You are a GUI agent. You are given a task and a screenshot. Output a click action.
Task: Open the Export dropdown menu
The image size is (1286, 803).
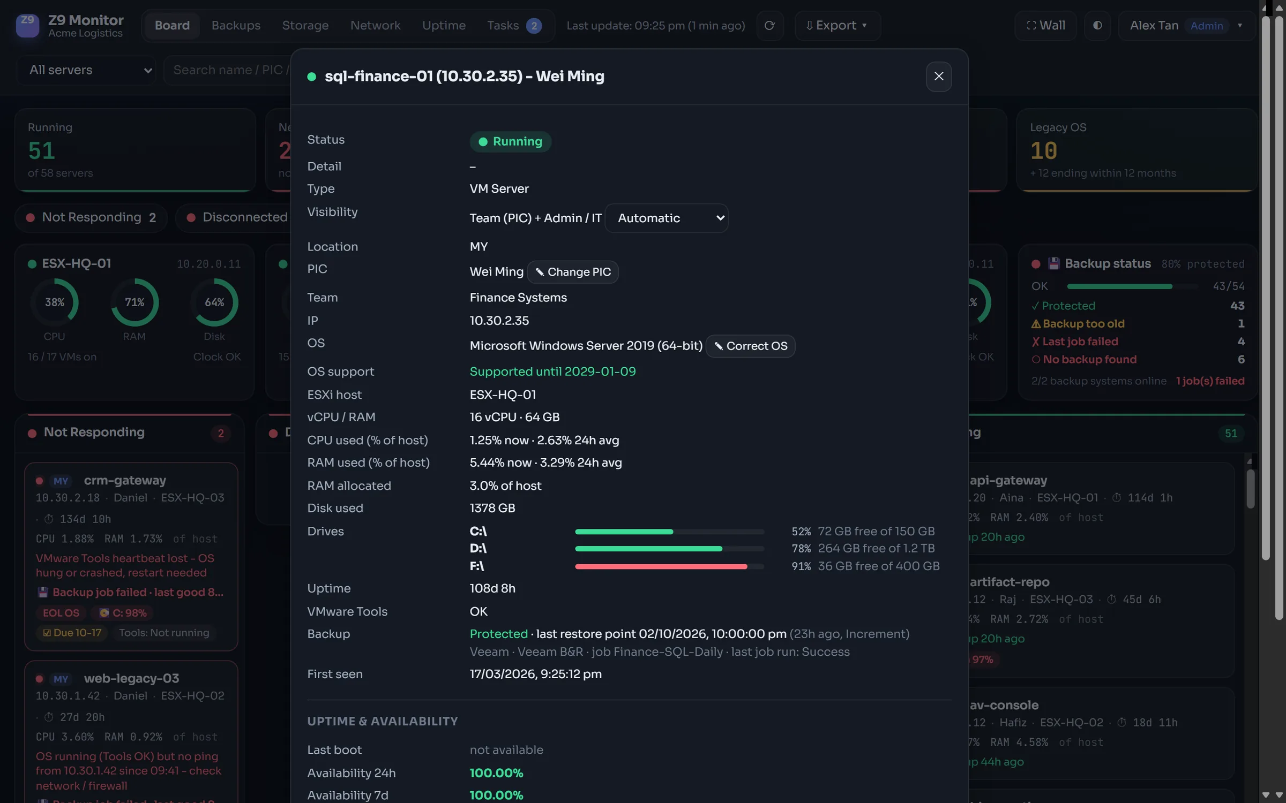837,25
